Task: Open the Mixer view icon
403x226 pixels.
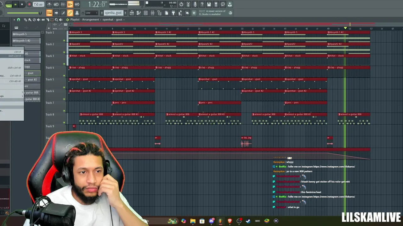Action: tap(153, 13)
